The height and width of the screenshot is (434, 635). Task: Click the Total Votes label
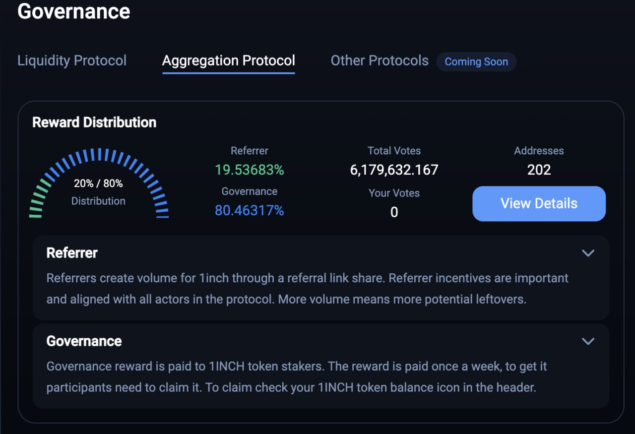394,151
